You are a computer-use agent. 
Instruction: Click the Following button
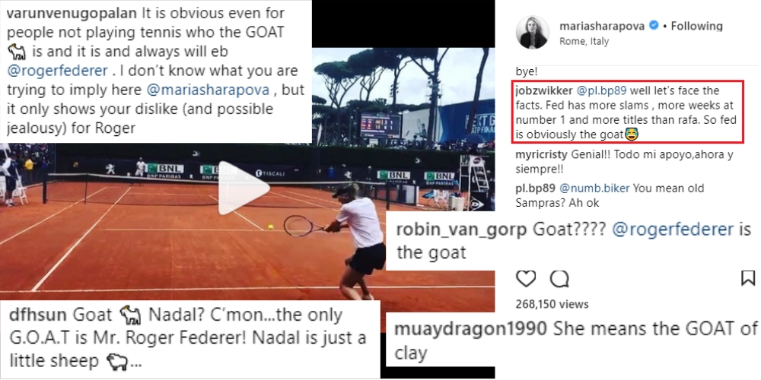(696, 26)
